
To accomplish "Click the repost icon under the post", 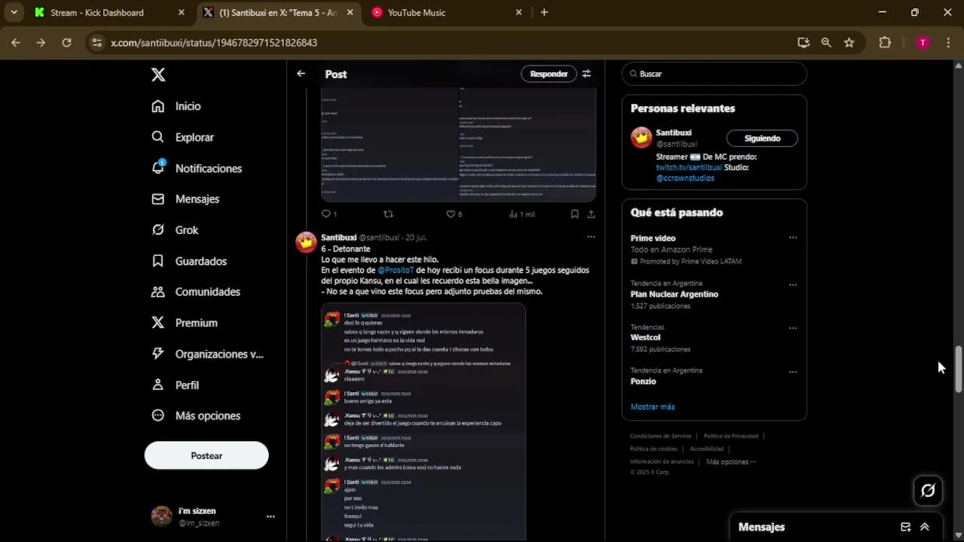I will coord(389,214).
